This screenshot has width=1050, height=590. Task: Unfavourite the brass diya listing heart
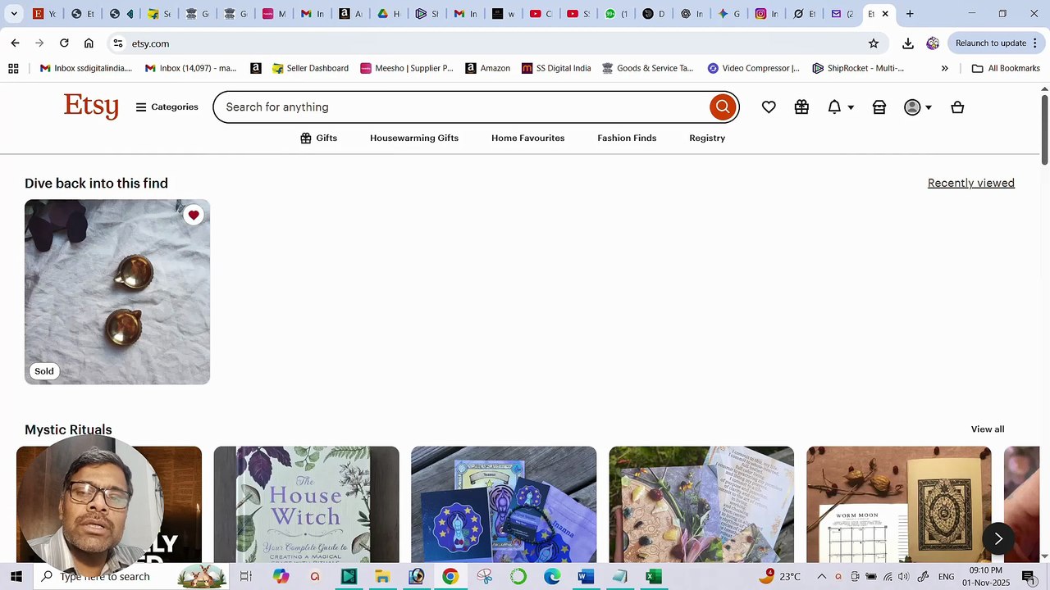click(194, 216)
